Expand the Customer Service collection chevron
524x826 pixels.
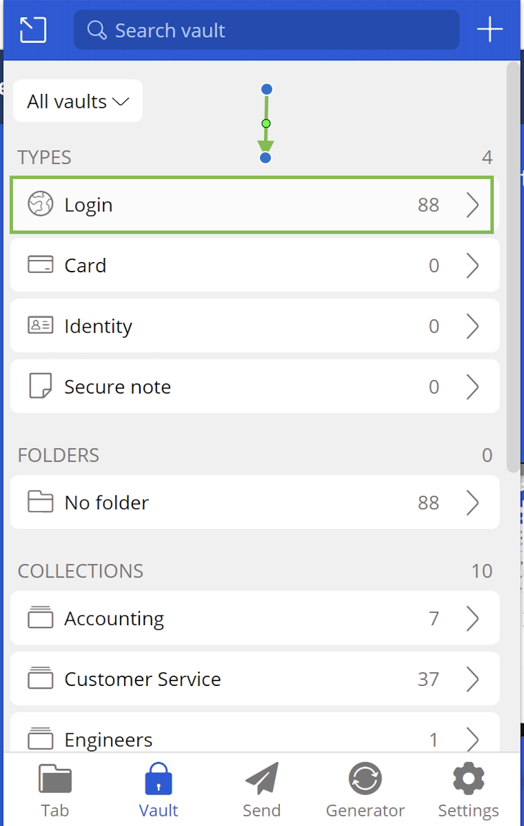[473, 679]
